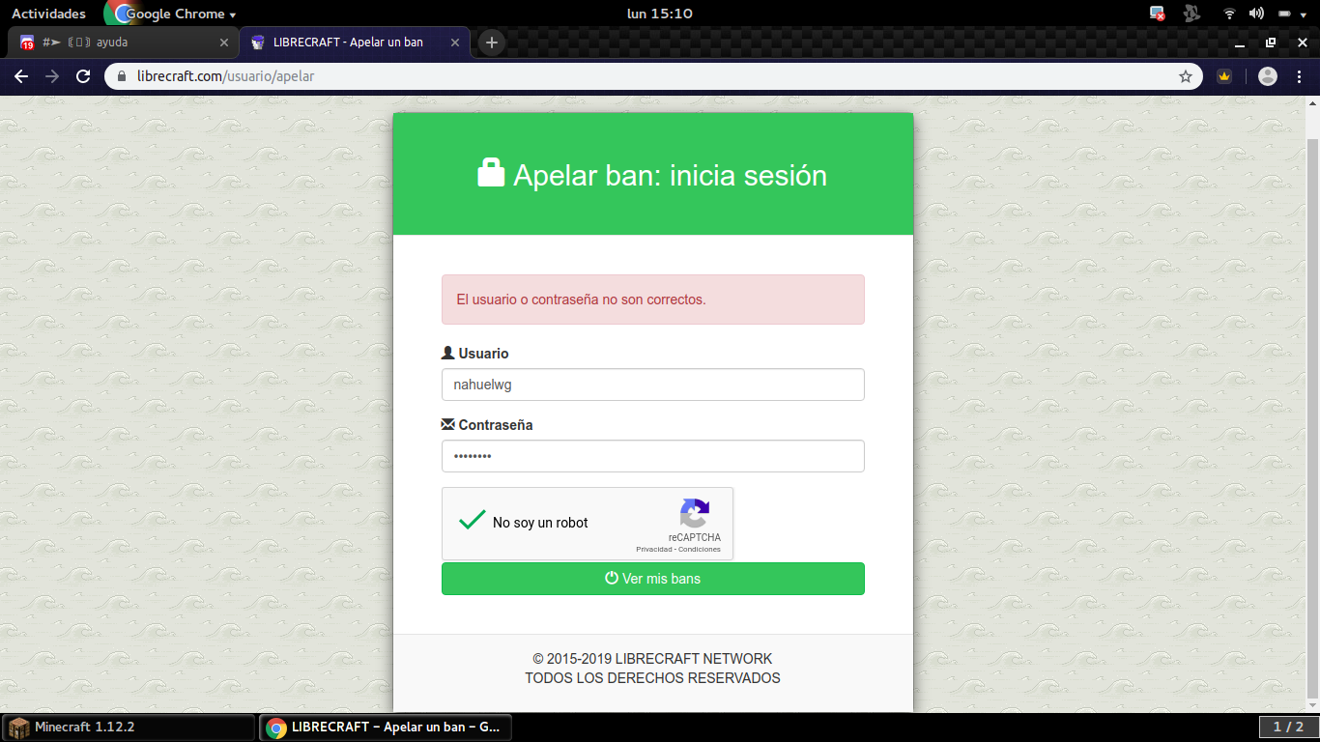This screenshot has width=1320, height=742.
Task: Go back to the previous page
Action: pos(21,76)
